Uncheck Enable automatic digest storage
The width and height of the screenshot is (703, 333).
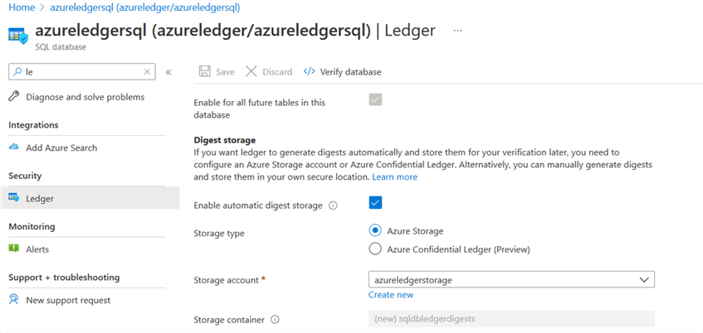click(x=375, y=203)
